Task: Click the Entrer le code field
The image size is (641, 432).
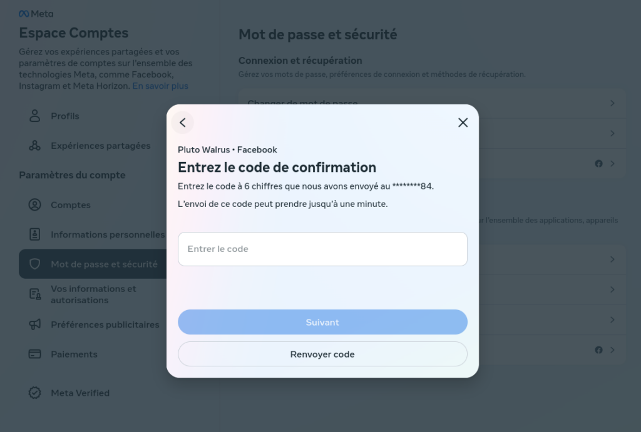Action: tap(322, 249)
